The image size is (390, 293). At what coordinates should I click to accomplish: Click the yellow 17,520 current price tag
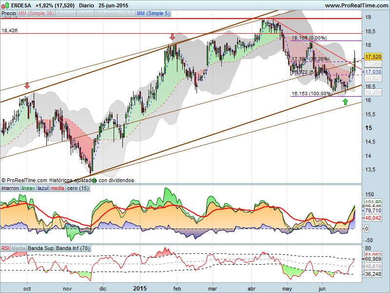(373, 57)
